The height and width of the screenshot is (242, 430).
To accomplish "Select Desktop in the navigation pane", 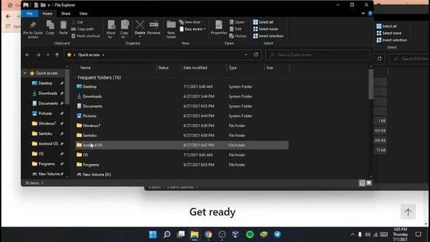I will (x=45, y=83).
